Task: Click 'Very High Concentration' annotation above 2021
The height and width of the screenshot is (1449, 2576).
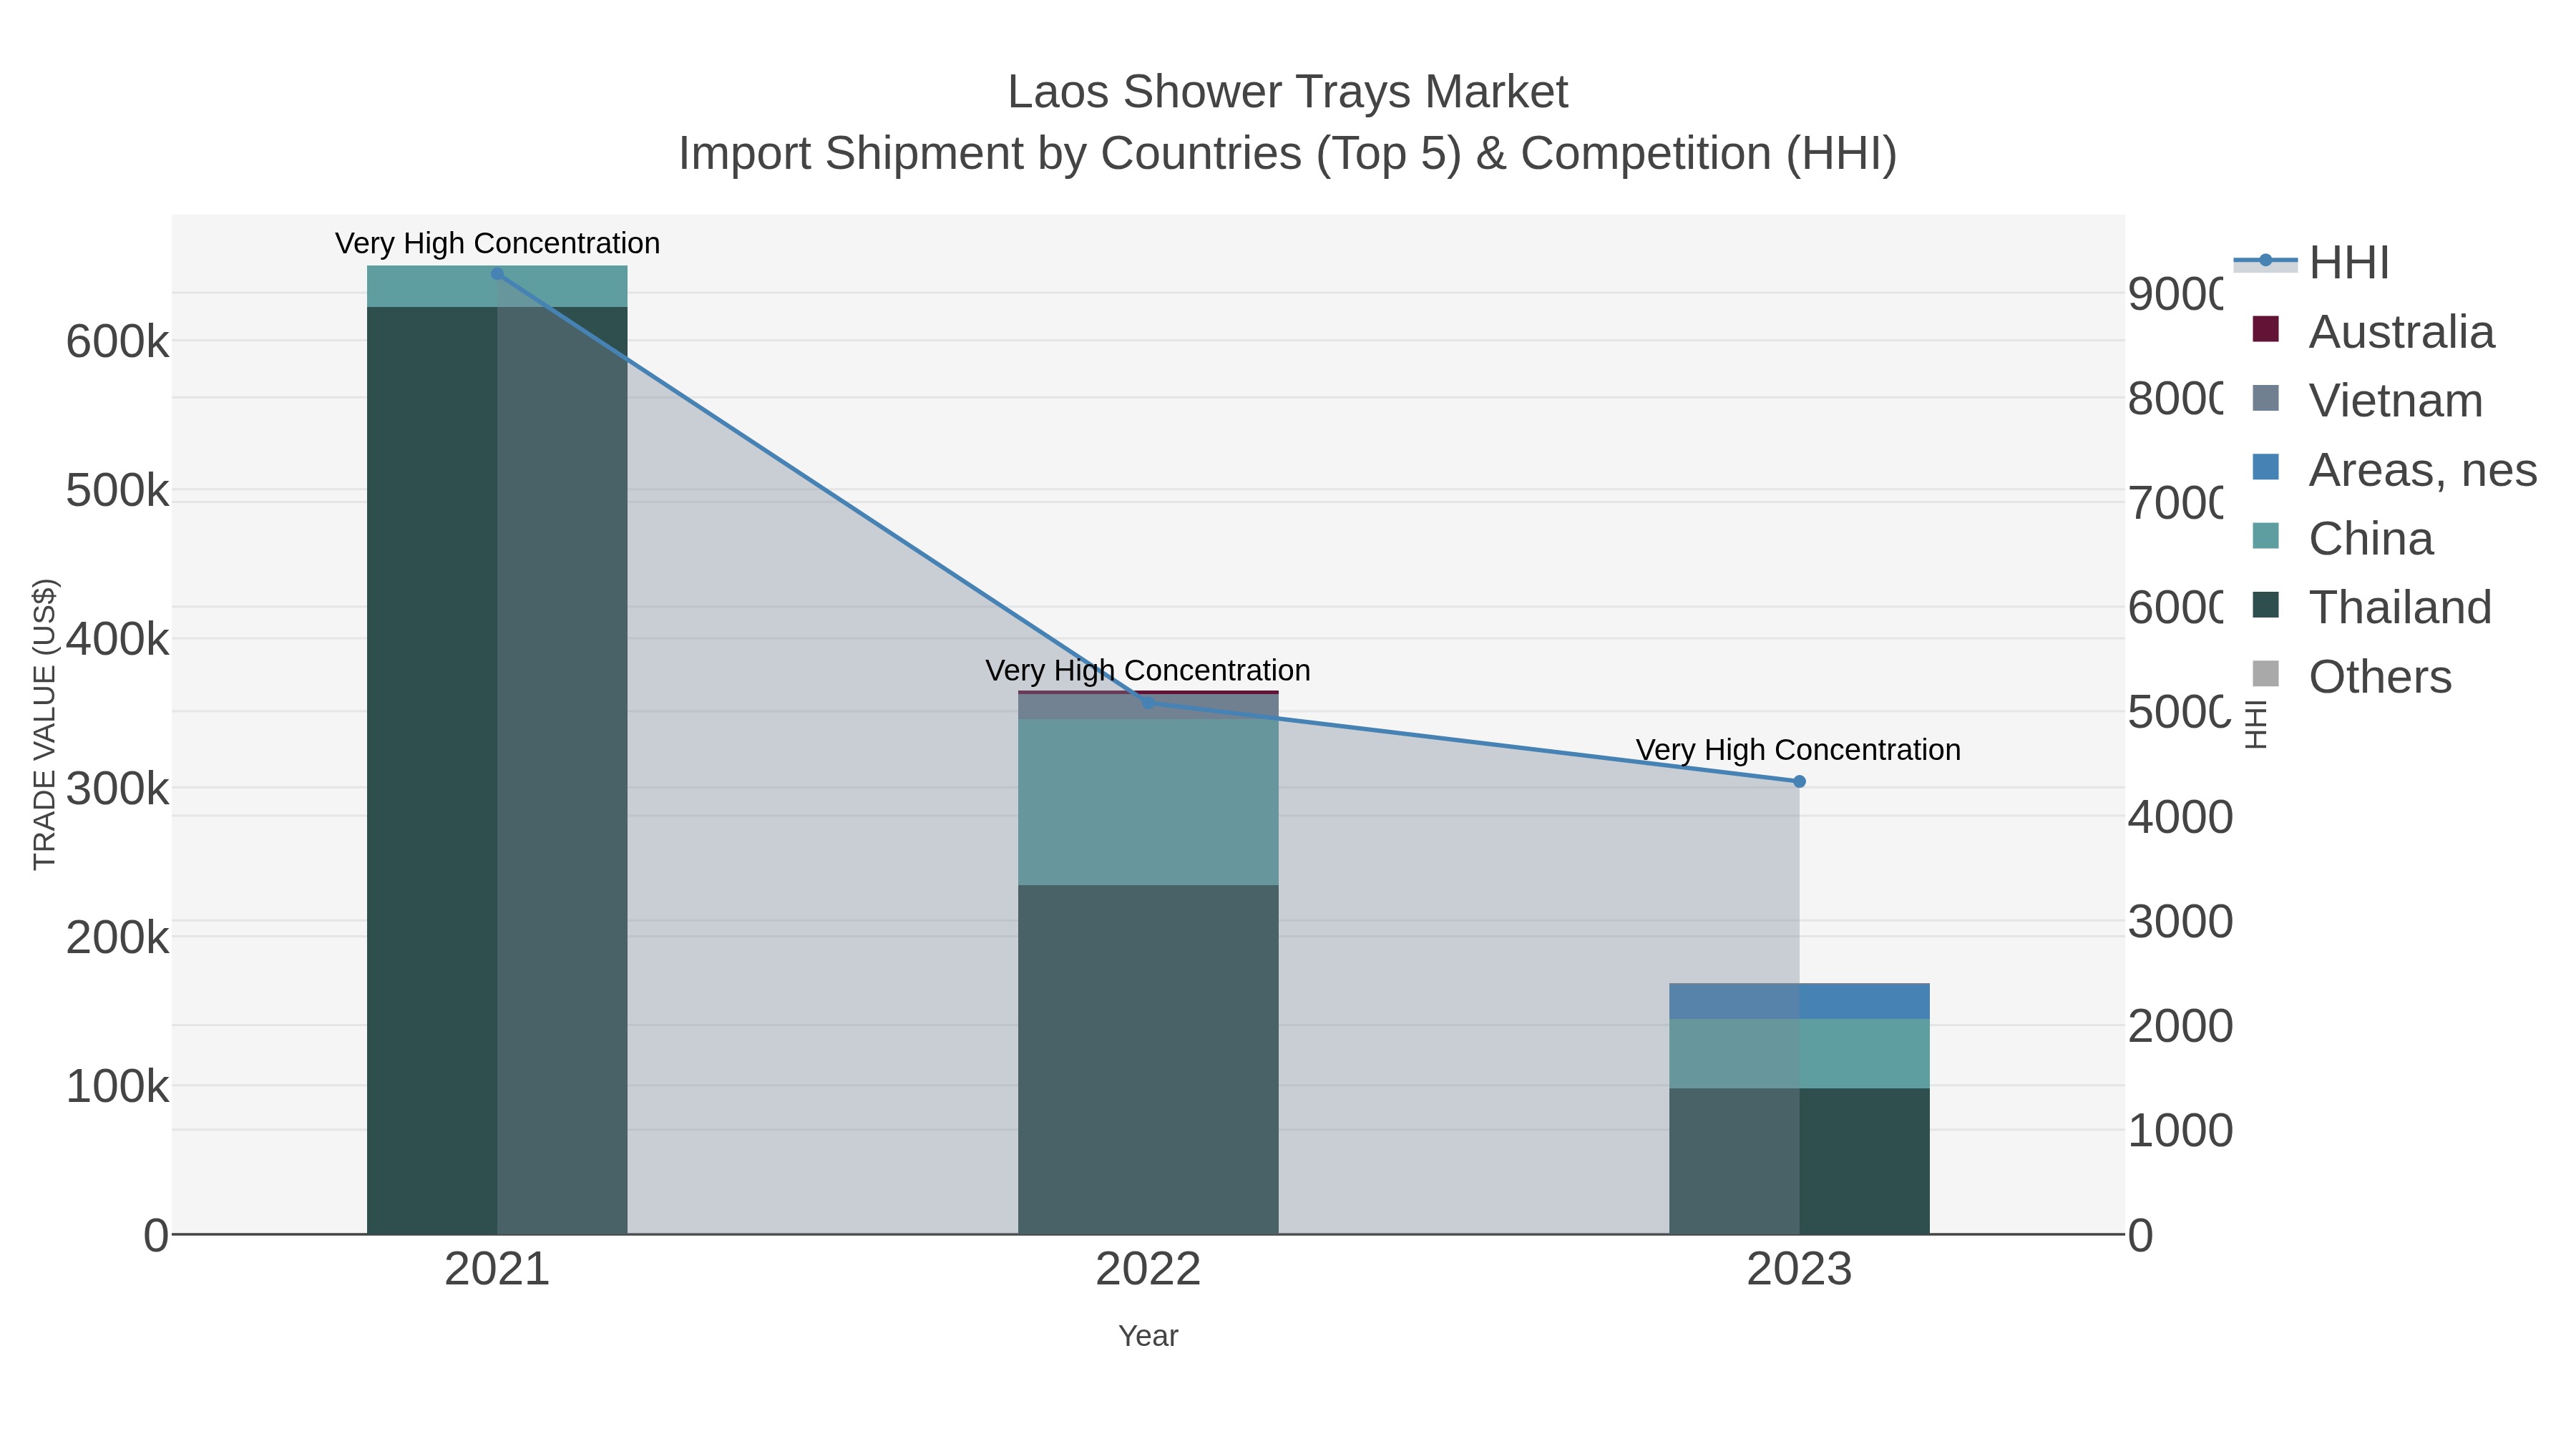Action: [497, 243]
